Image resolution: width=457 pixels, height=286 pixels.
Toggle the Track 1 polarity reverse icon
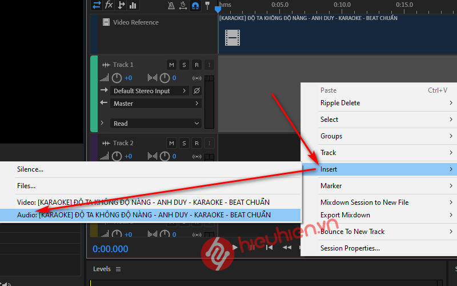[197, 91]
